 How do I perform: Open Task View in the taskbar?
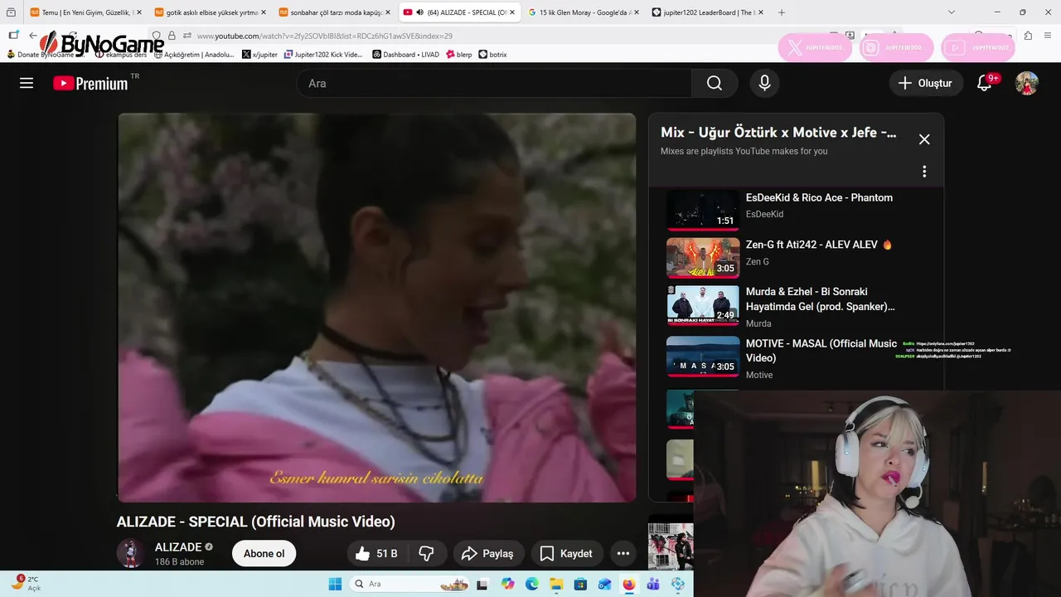482,584
